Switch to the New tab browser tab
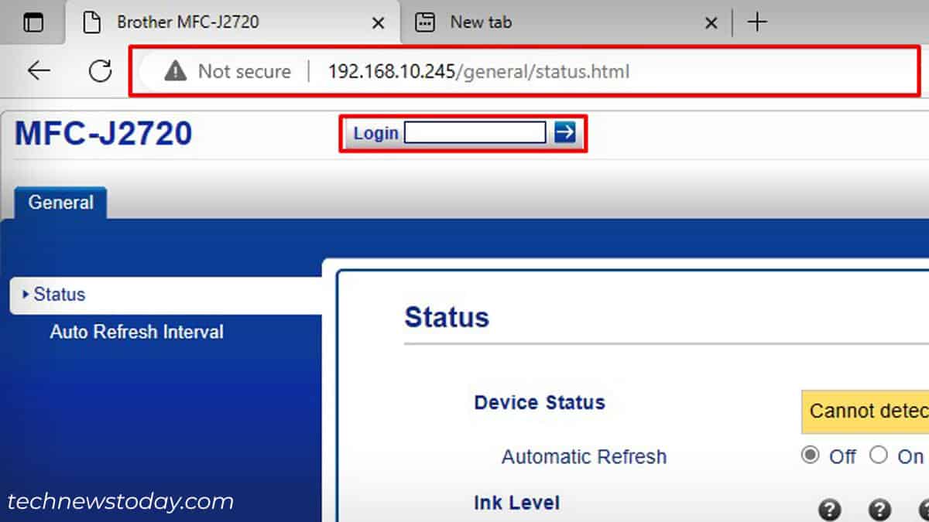Screen dimensions: 929x522 [567, 23]
